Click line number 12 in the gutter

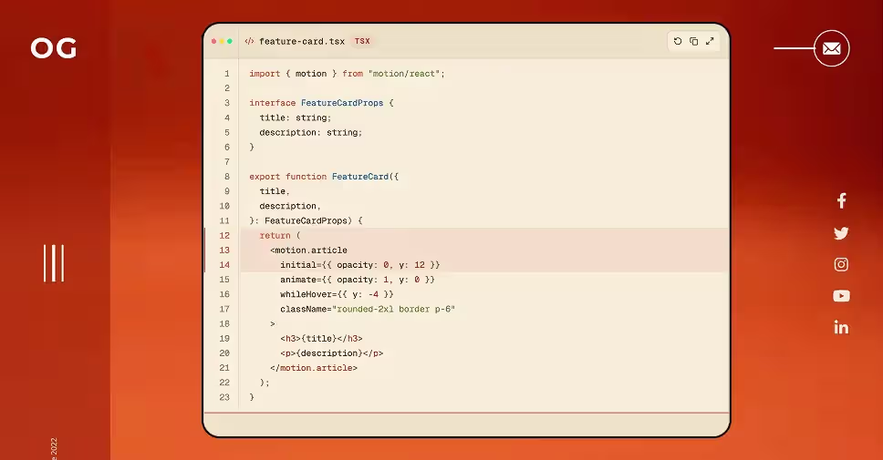point(224,236)
